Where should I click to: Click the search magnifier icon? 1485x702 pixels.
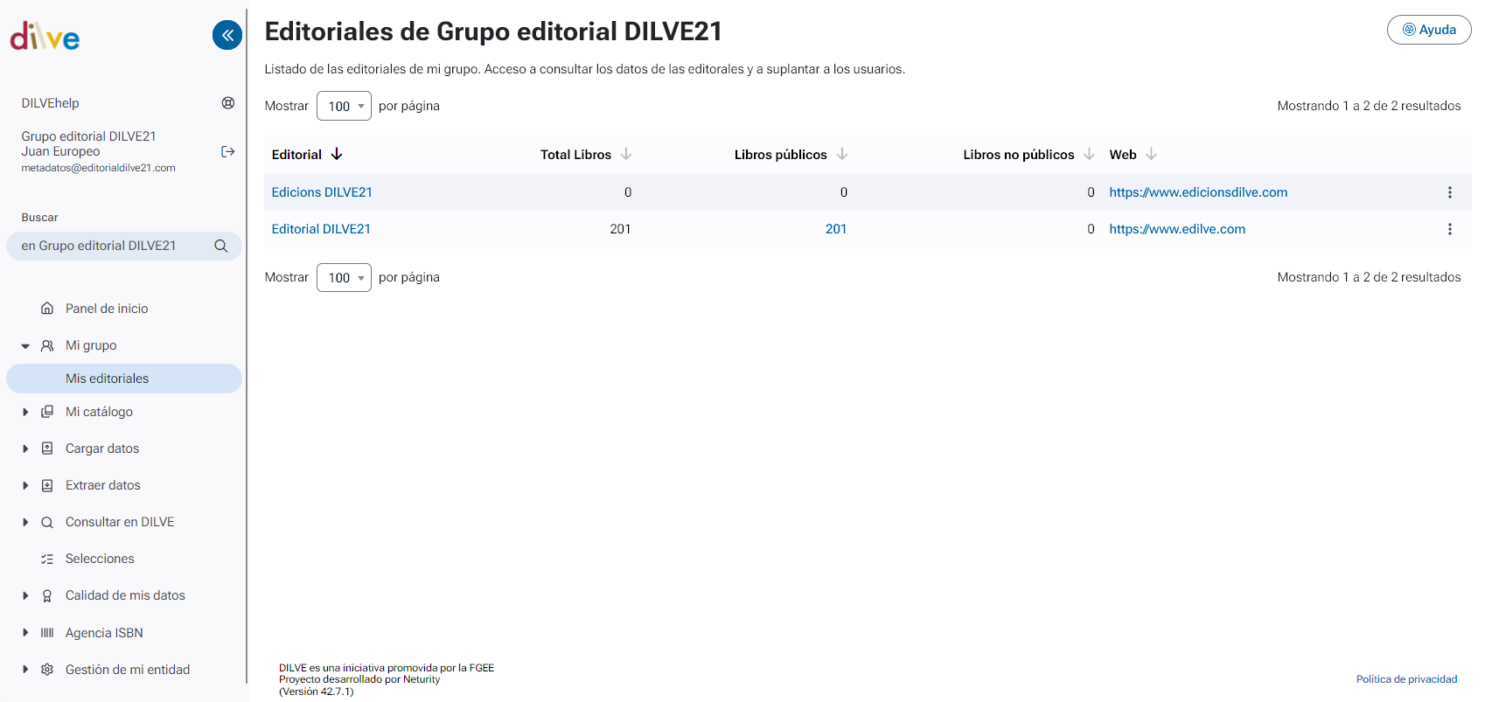[221, 247]
